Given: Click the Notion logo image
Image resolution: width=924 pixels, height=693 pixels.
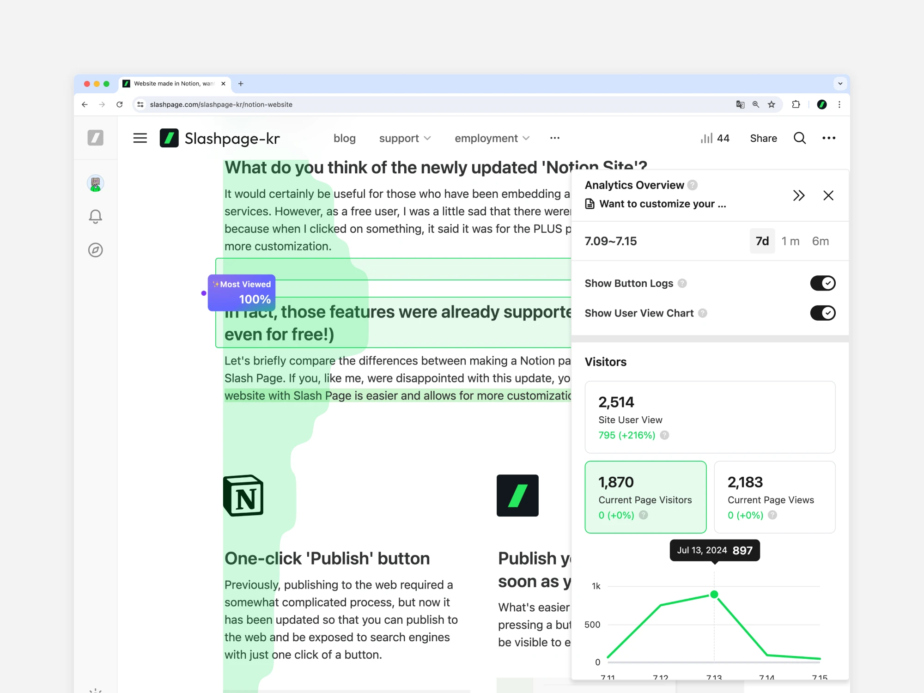Looking at the screenshot, I should pos(243,496).
